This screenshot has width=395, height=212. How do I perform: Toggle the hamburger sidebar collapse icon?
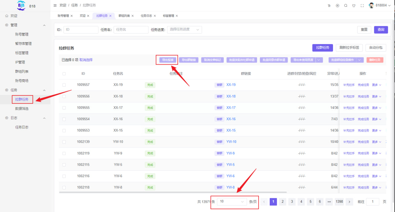tap(55, 6)
